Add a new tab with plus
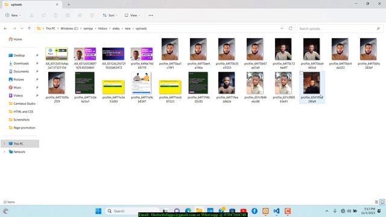Viewport: 386px width, 217px height. pyautogui.click(x=69, y=4)
